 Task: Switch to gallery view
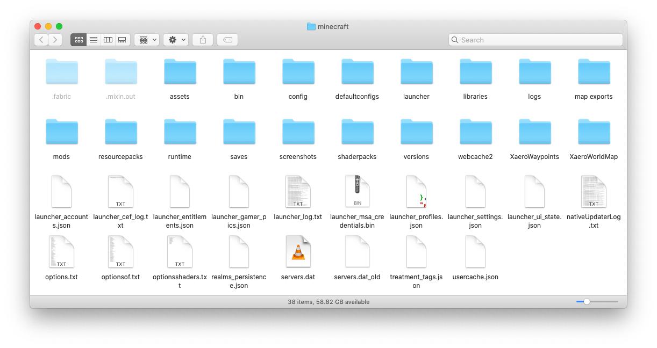click(122, 39)
